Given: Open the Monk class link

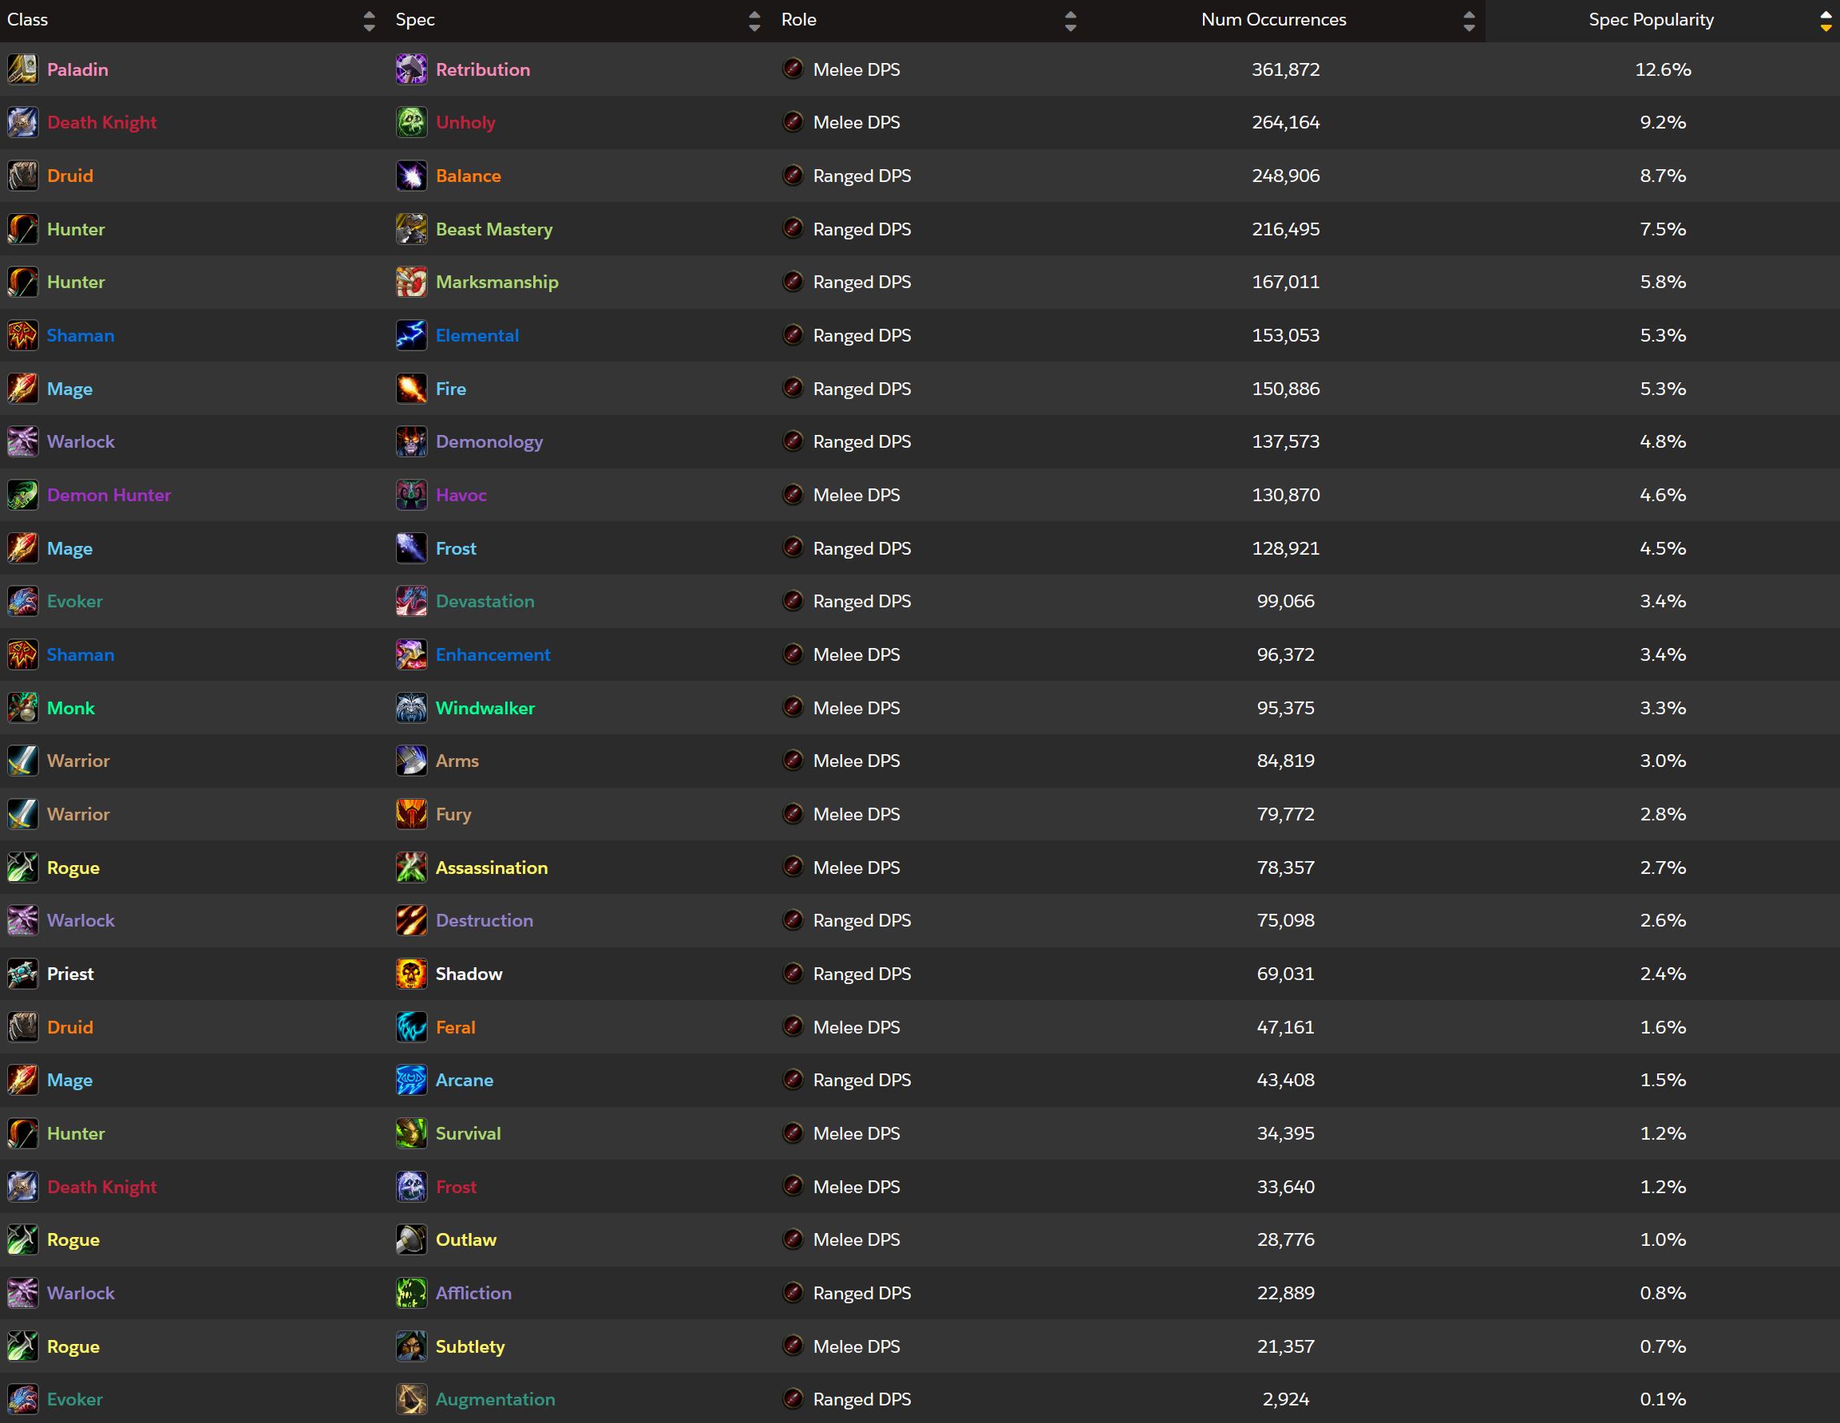Looking at the screenshot, I should tap(71, 709).
